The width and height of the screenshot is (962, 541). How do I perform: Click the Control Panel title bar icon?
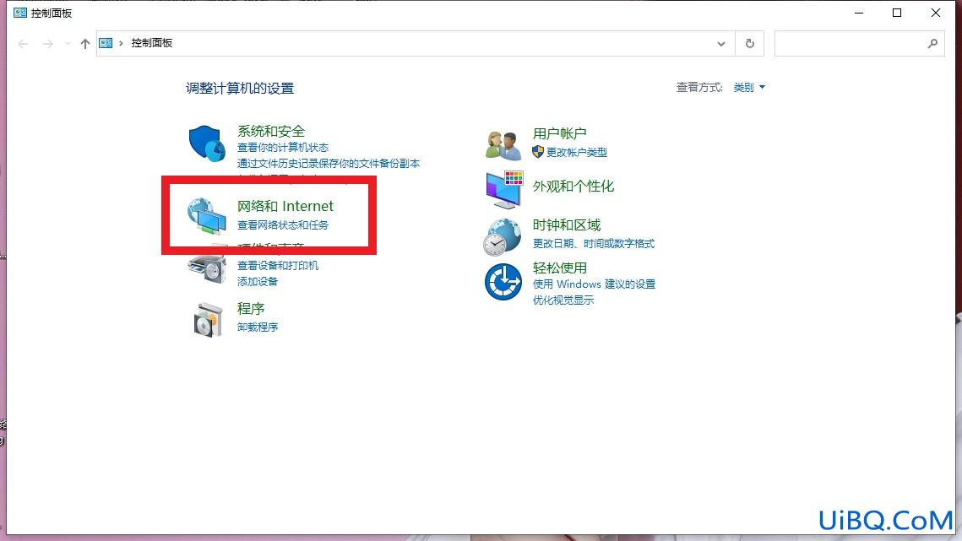(x=20, y=13)
